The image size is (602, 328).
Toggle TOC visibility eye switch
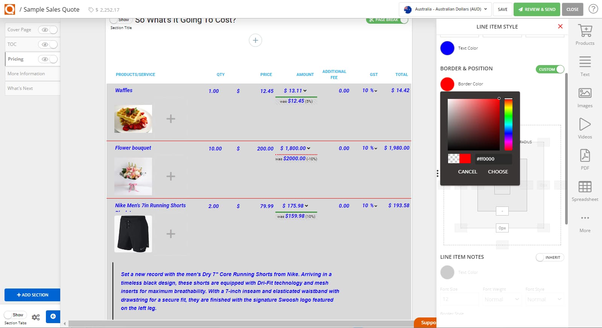(48, 44)
